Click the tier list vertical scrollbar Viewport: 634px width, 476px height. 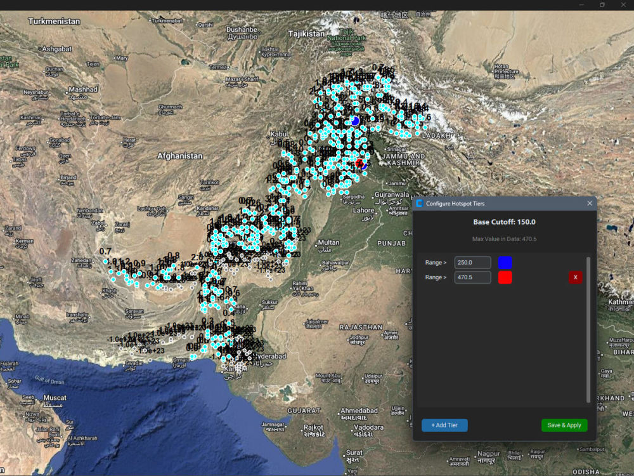[x=588, y=329]
